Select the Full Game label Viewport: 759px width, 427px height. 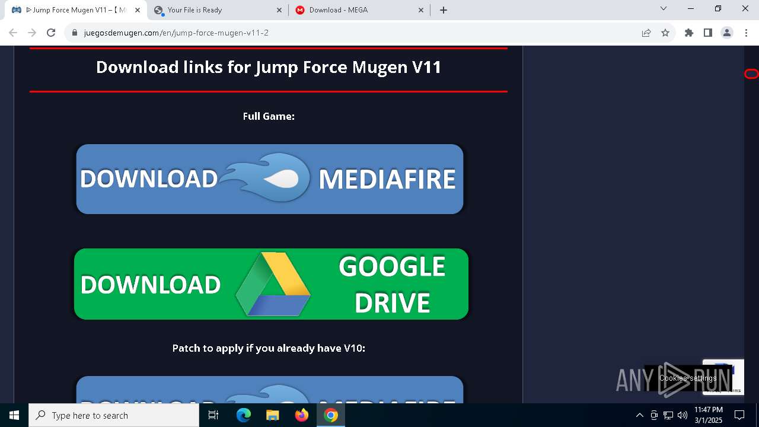point(269,116)
